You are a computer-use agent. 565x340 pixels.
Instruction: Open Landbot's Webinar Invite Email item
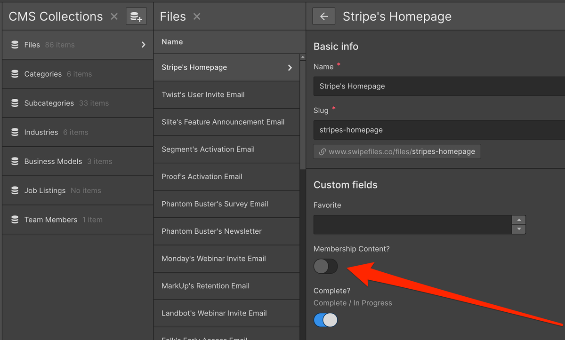tap(226, 313)
